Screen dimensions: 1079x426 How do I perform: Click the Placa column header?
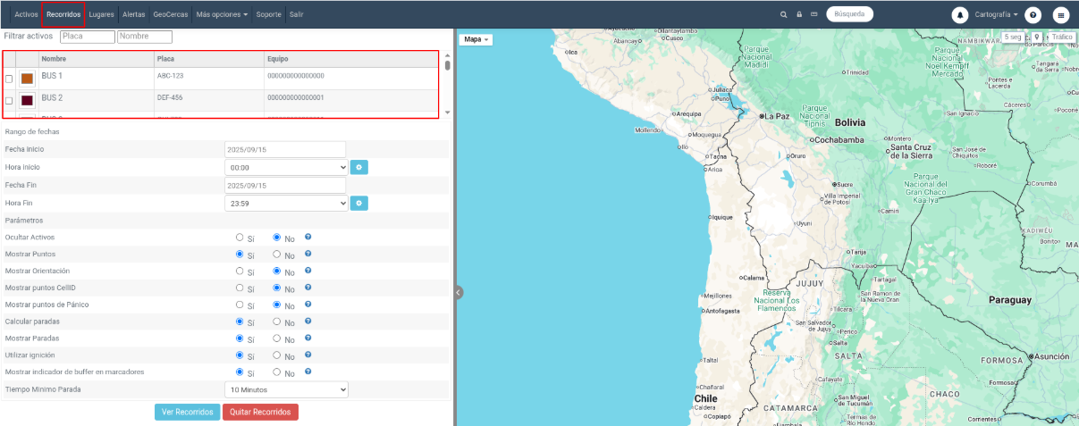coord(209,59)
